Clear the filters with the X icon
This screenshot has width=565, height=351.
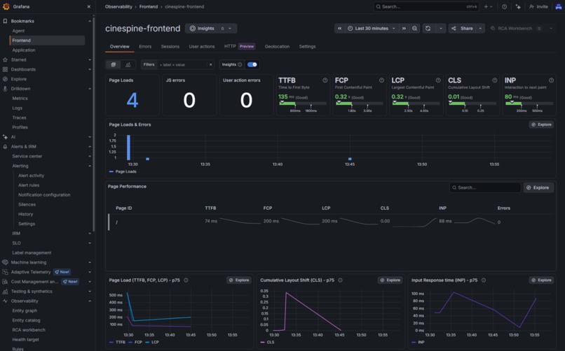tap(211, 64)
